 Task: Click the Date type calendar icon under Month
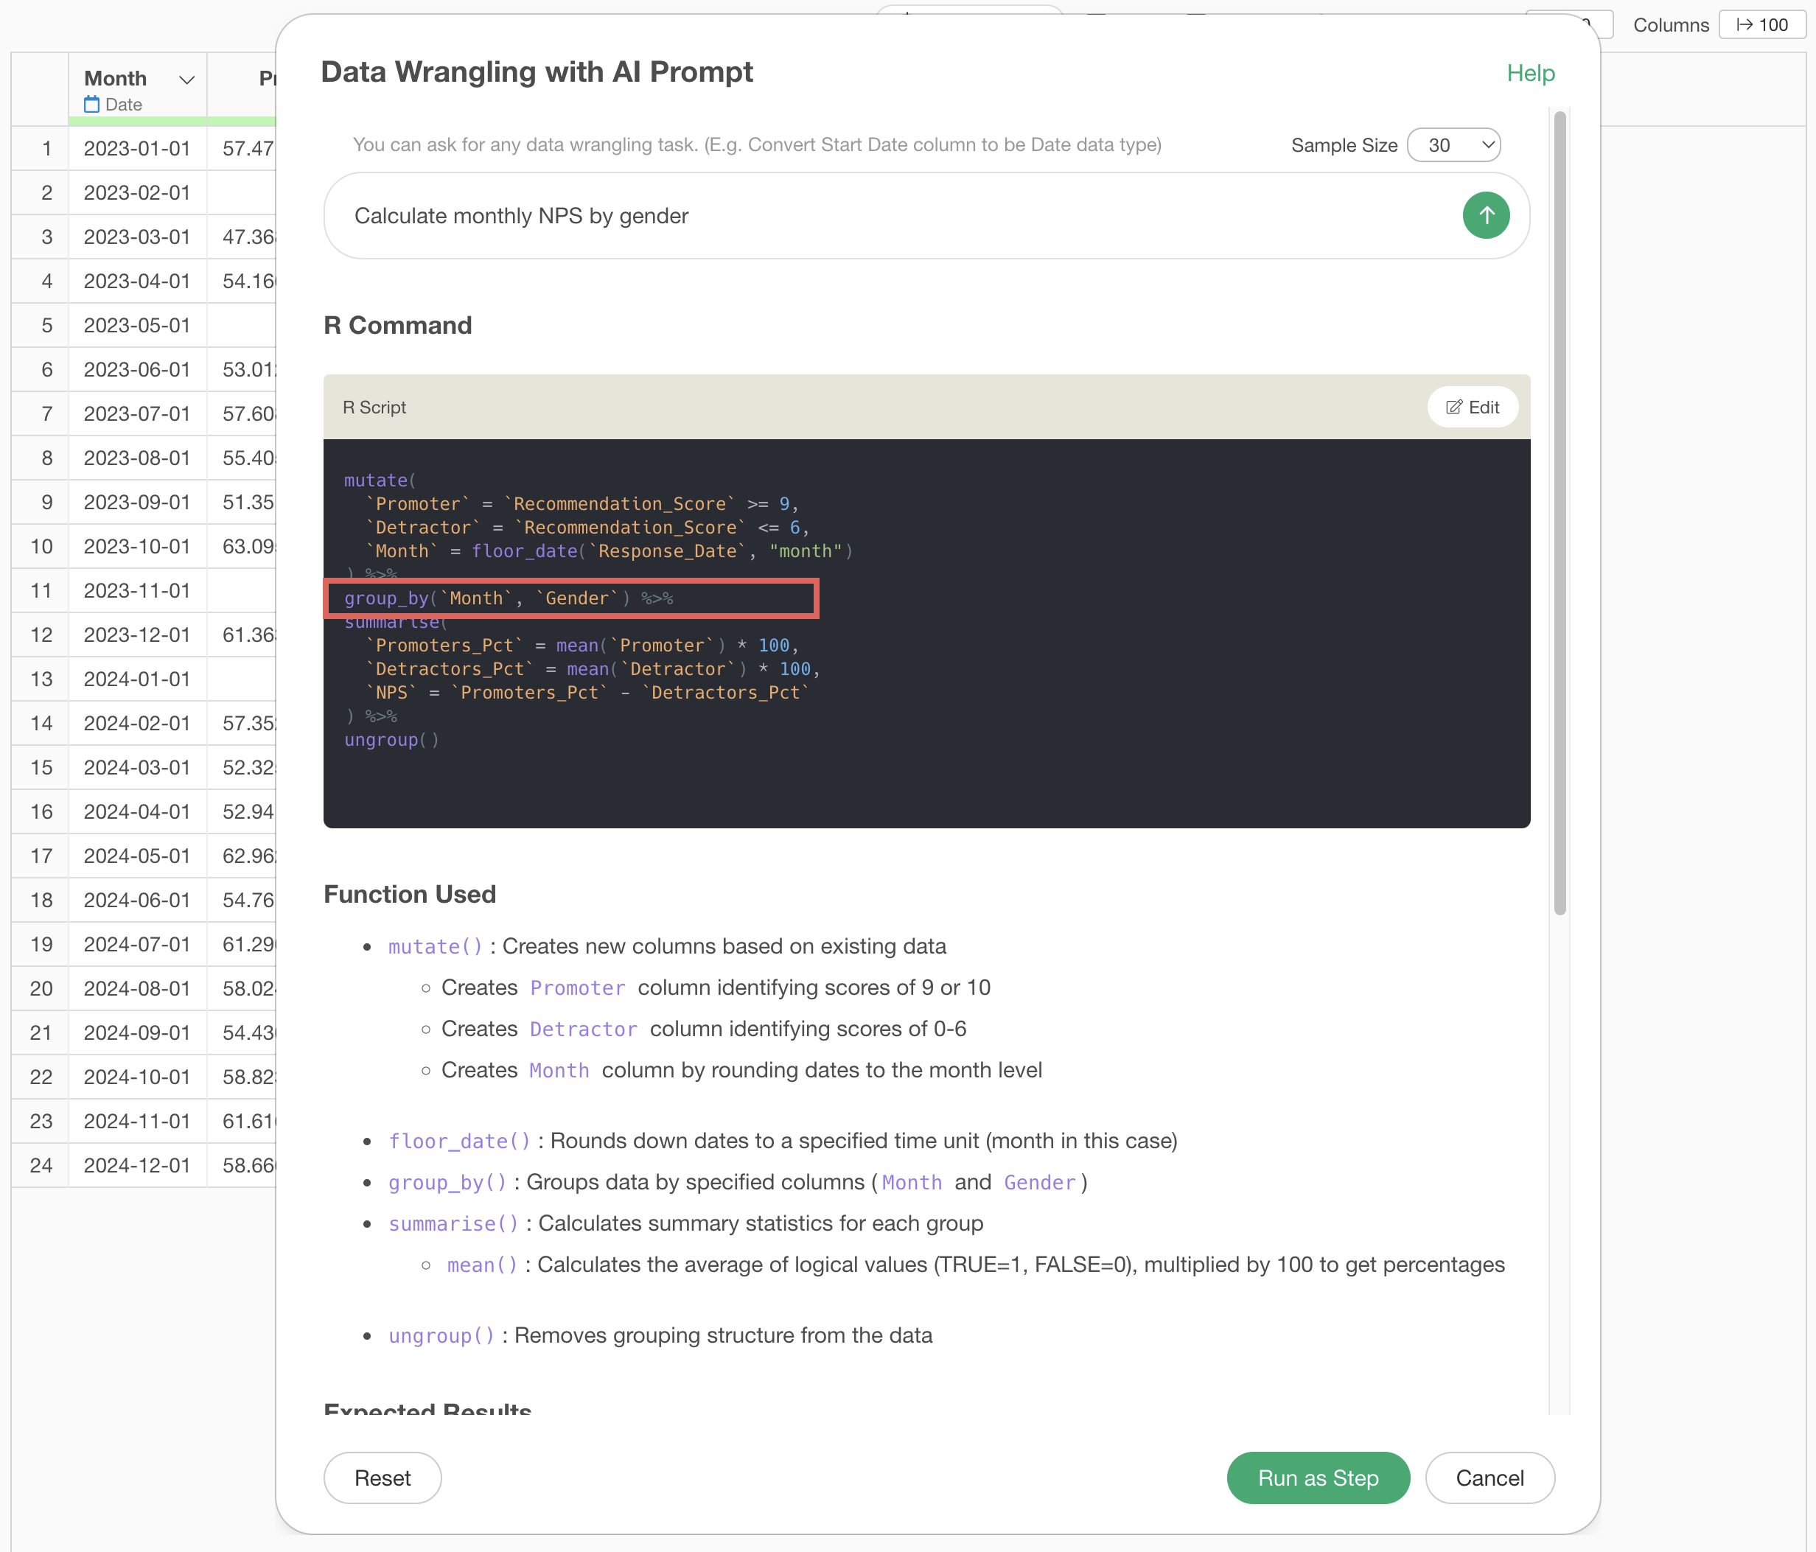click(92, 105)
